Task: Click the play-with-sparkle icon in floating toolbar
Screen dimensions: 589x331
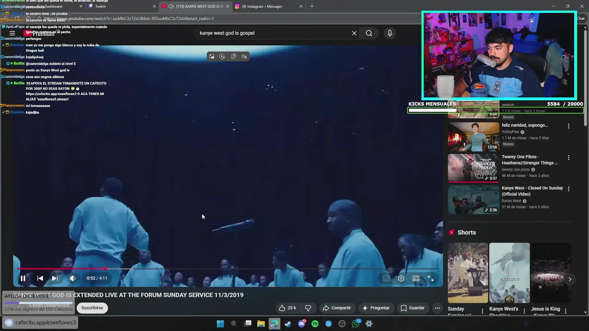Action: click(222, 57)
